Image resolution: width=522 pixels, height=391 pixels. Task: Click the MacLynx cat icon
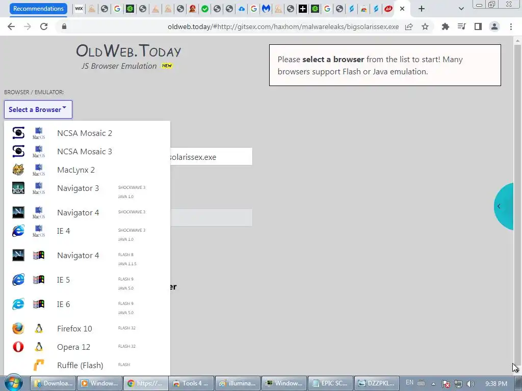pos(18,170)
